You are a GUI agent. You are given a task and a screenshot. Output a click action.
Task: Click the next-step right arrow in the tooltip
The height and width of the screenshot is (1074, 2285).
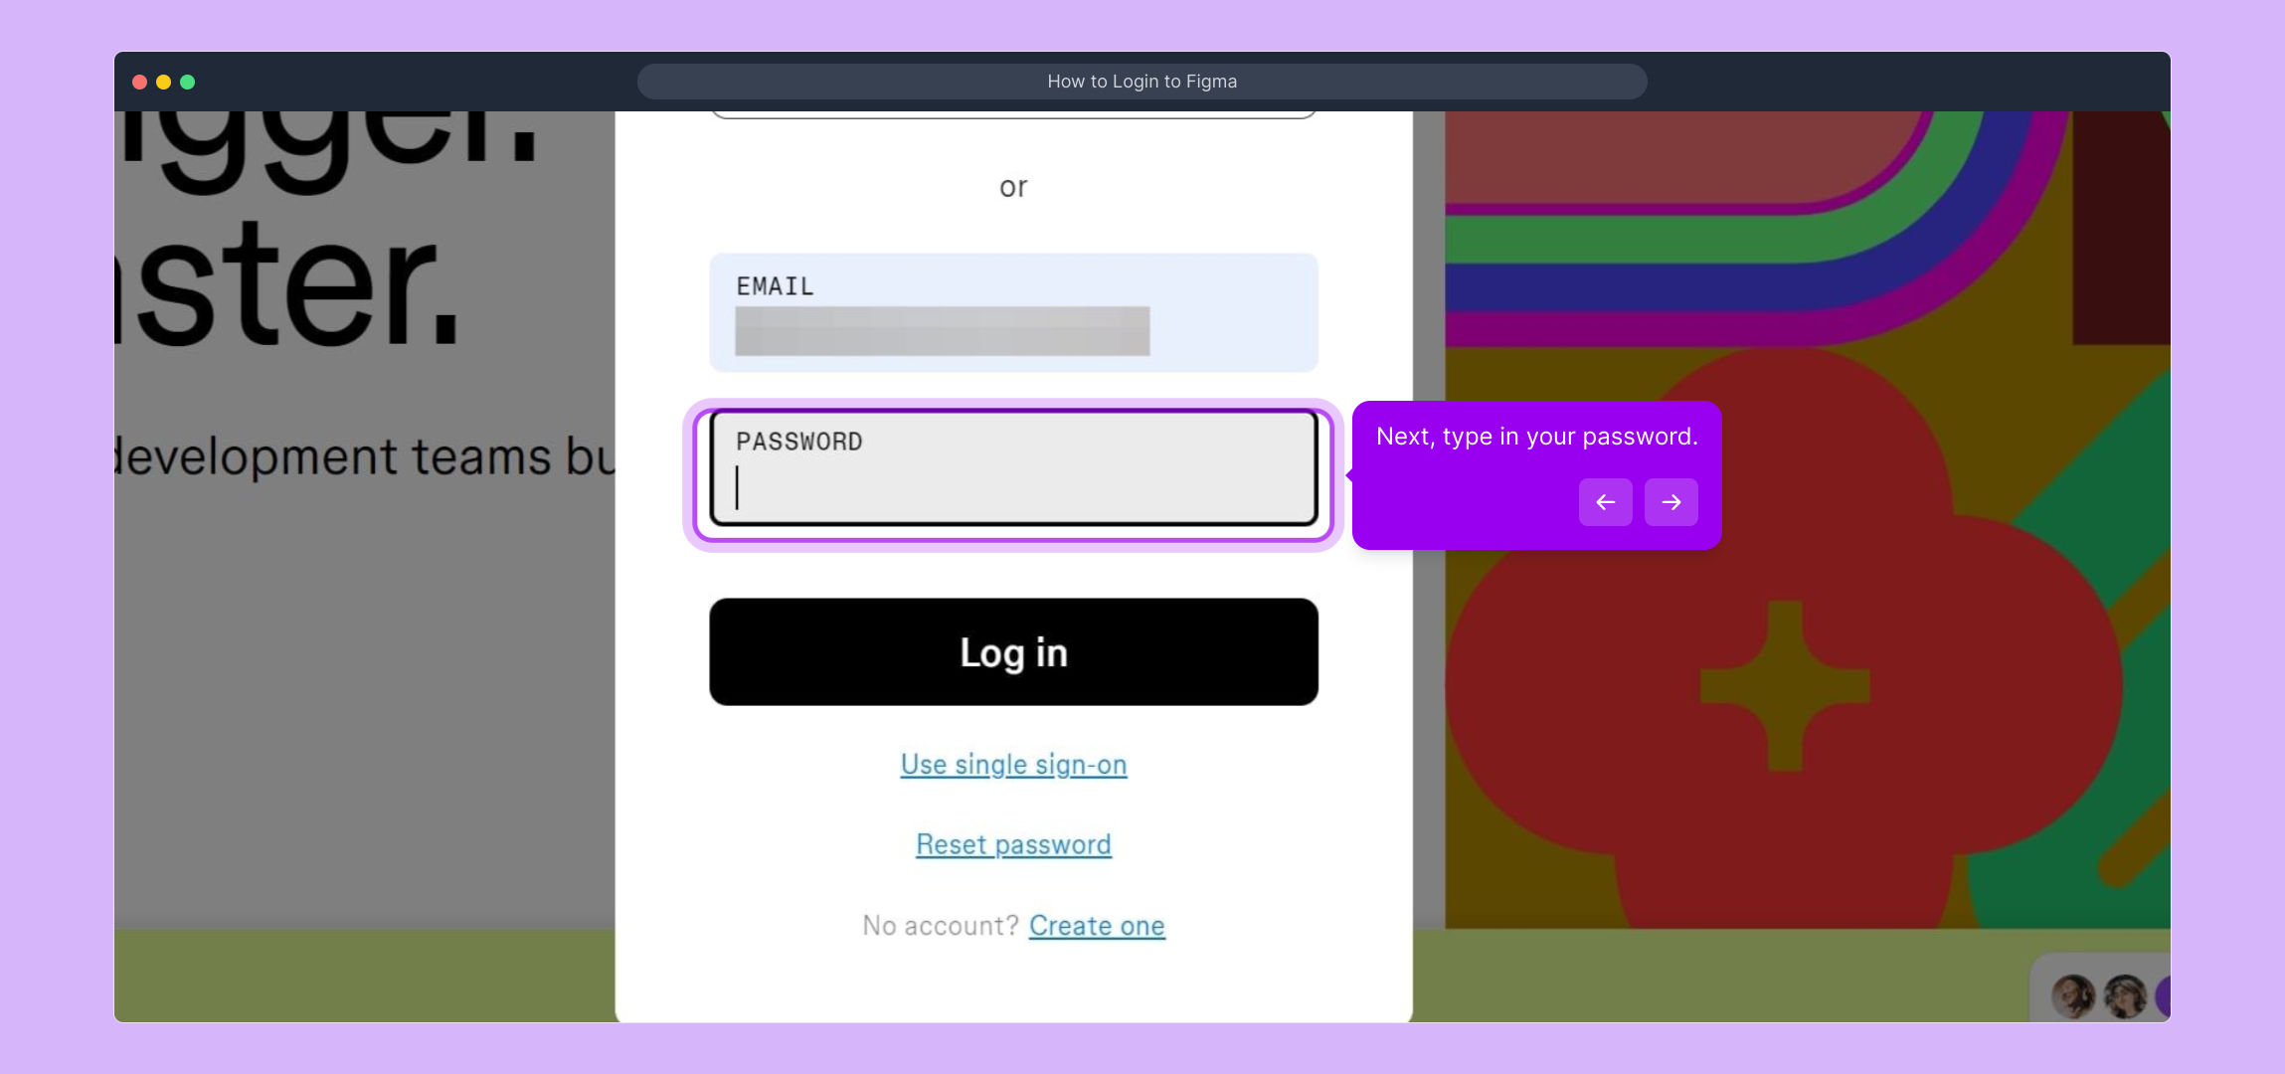point(1670,502)
